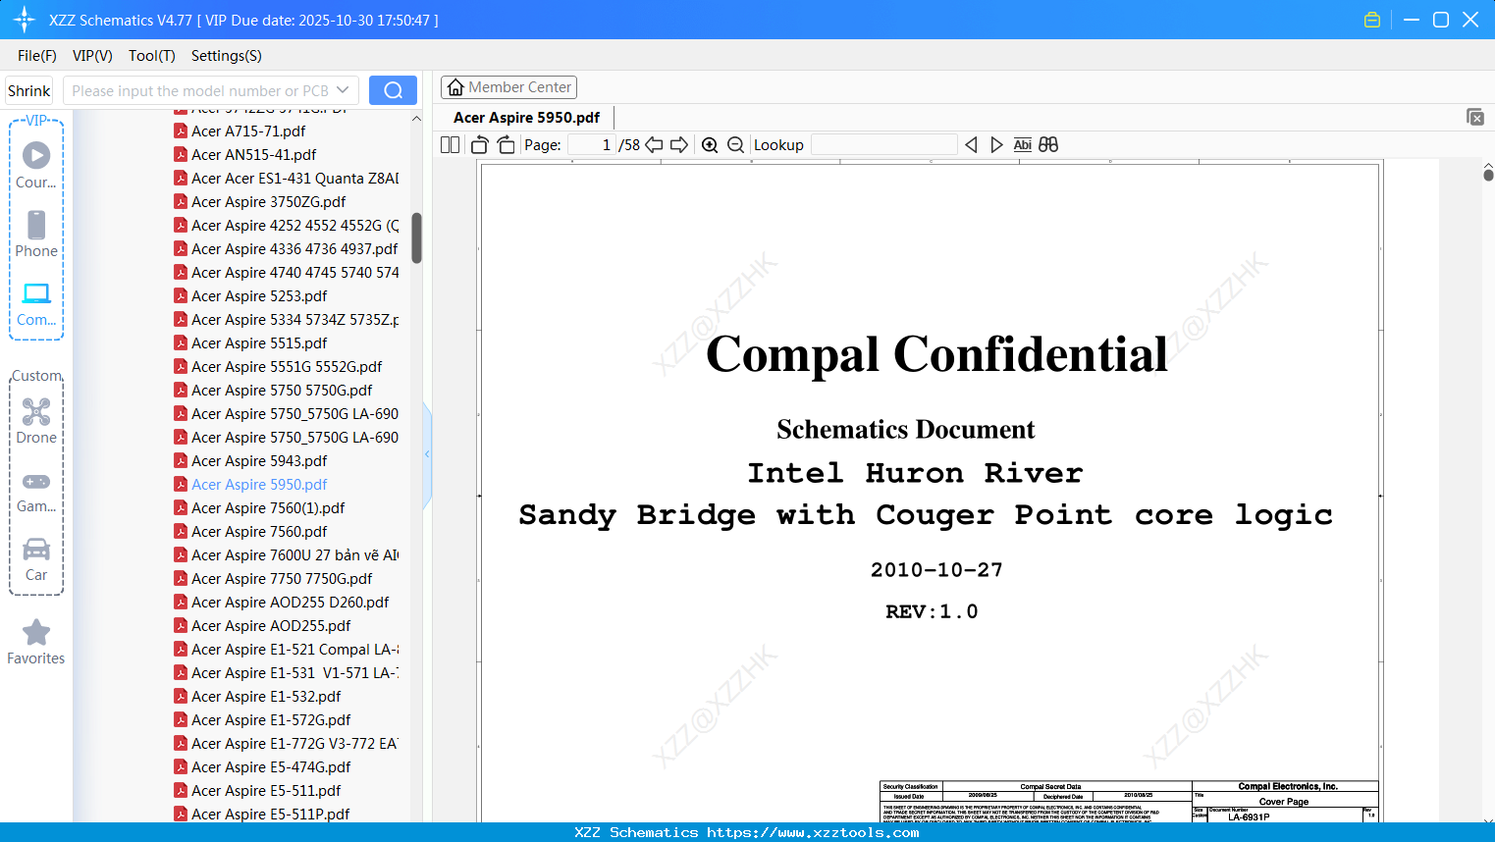Go to the previous page arrow
The width and height of the screenshot is (1495, 842).
(x=654, y=145)
